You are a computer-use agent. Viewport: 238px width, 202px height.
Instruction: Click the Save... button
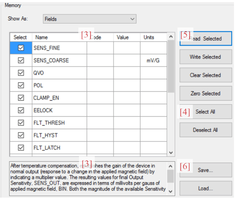click(x=206, y=170)
